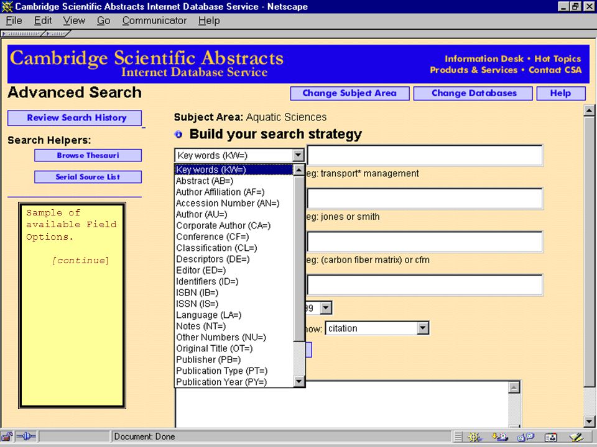This screenshot has width=597, height=447.
Task: Click the Change Subject Area button
Action: tap(349, 93)
